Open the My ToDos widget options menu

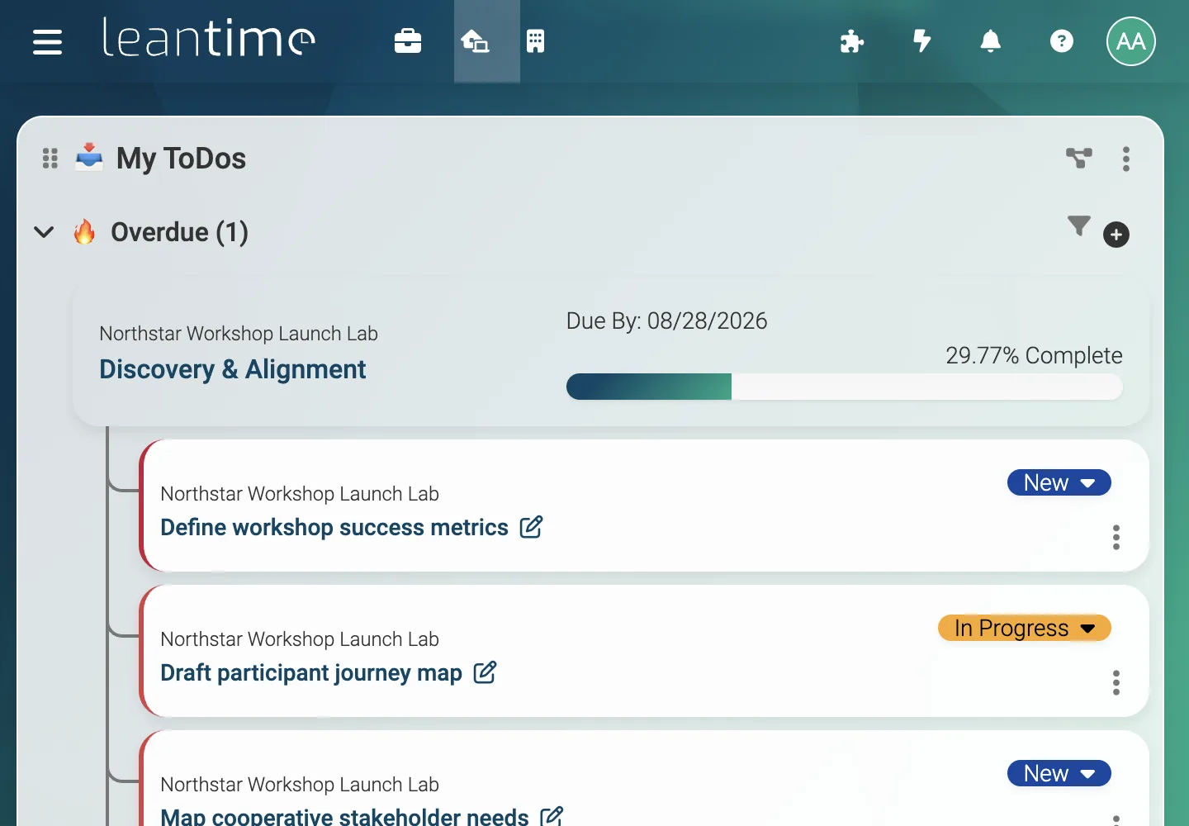click(x=1125, y=159)
